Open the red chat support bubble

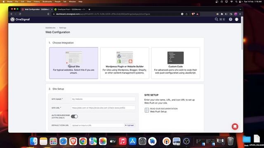(x=235, y=127)
